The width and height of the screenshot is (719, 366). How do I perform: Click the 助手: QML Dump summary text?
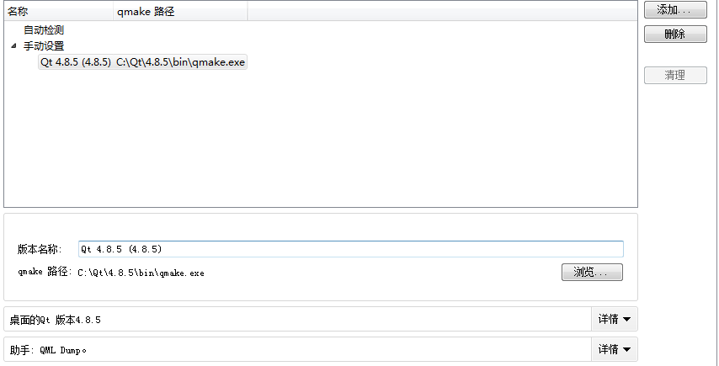48,349
